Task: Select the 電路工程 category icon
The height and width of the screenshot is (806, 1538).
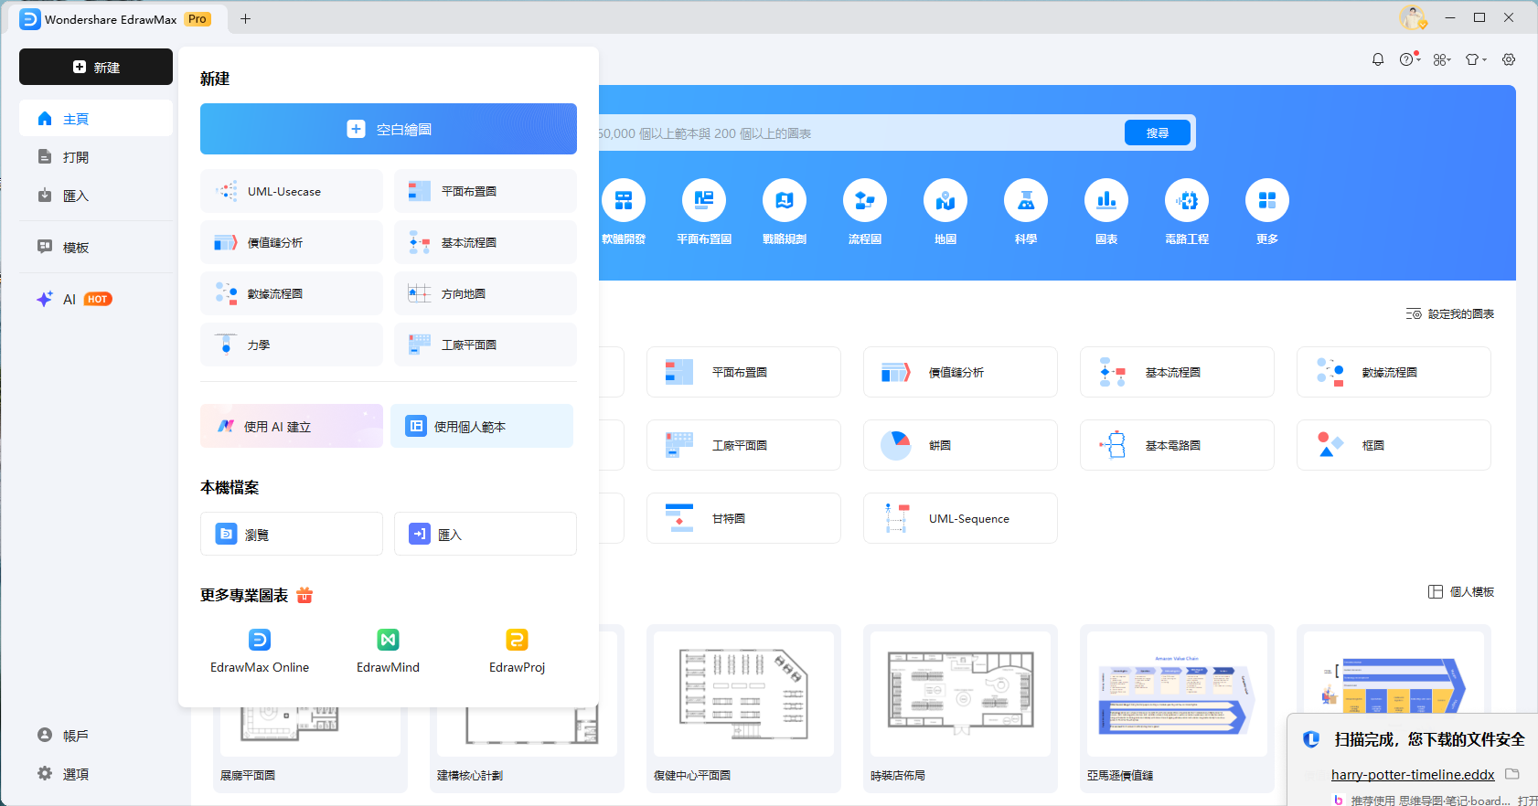Action: tap(1187, 200)
